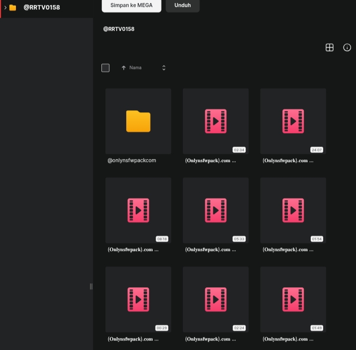
Task: Toggle sort direction with the up arrow
Action: click(x=123, y=68)
